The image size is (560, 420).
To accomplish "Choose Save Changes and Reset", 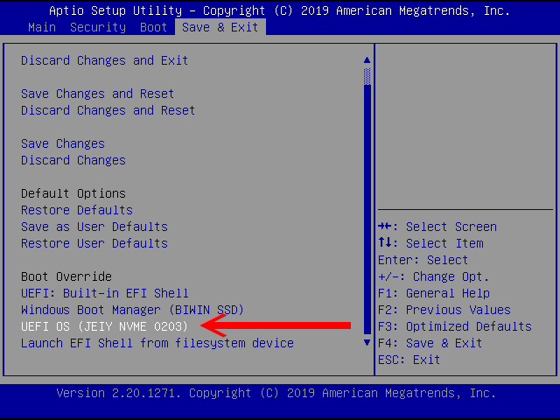I will point(98,94).
